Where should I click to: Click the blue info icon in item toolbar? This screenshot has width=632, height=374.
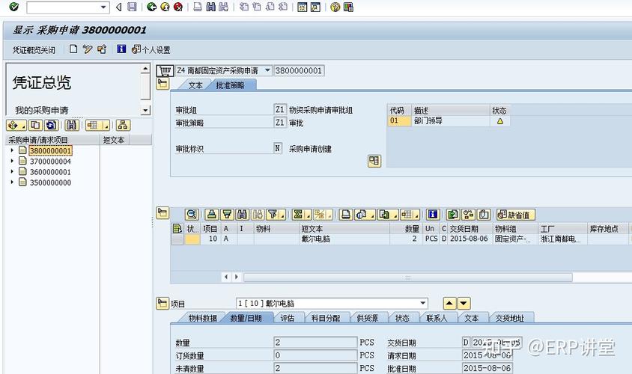tap(433, 215)
